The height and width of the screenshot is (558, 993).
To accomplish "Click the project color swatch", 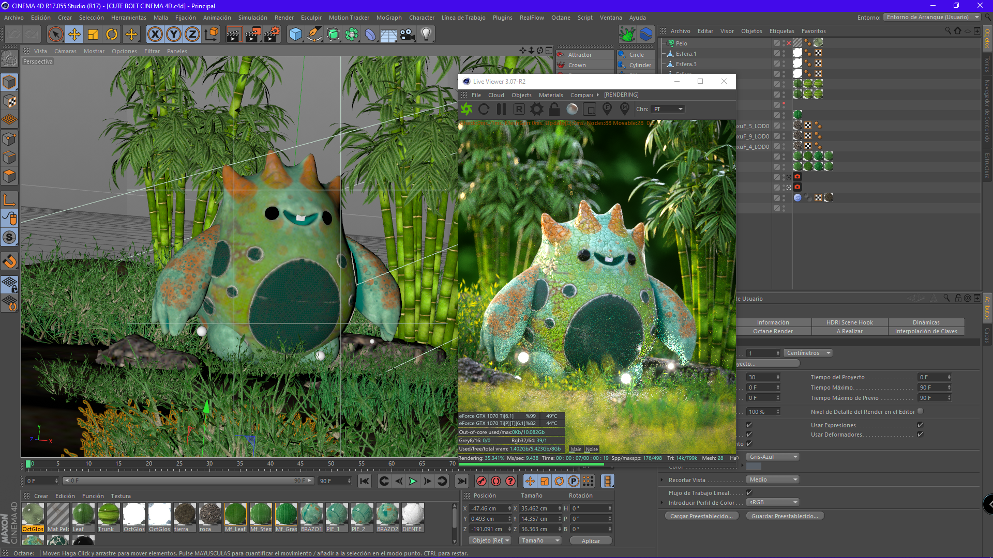I will point(754,466).
